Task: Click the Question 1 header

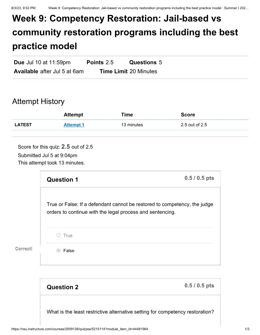Action: (62, 180)
